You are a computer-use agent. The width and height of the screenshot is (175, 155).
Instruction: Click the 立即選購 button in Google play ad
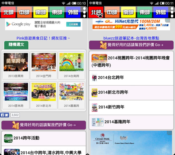[x=73, y=24]
